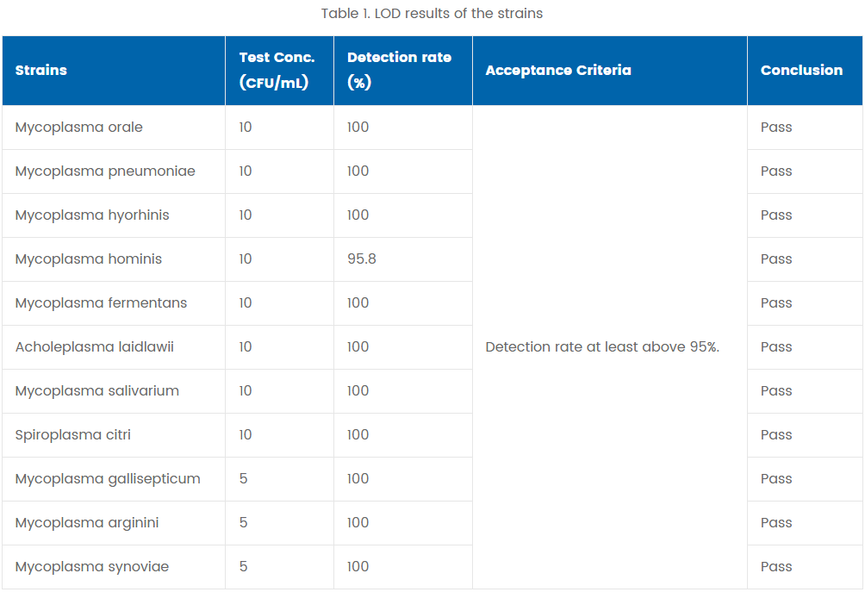This screenshot has width=865, height=592.
Task: Click the Mycoplasma synoviae strain name
Action: click(x=92, y=567)
